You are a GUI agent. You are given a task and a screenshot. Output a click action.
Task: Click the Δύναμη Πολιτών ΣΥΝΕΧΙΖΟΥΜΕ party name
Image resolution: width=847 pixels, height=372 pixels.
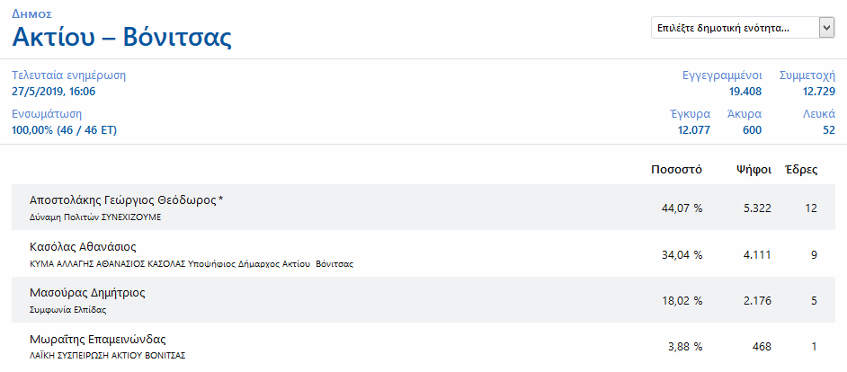pyautogui.click(x=95, y=217)
